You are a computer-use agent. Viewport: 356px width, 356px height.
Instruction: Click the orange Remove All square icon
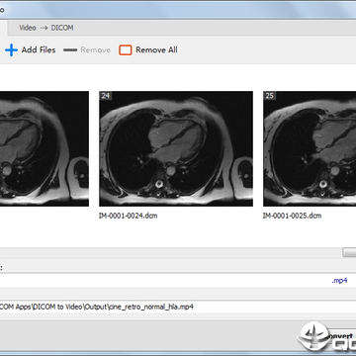126,50
